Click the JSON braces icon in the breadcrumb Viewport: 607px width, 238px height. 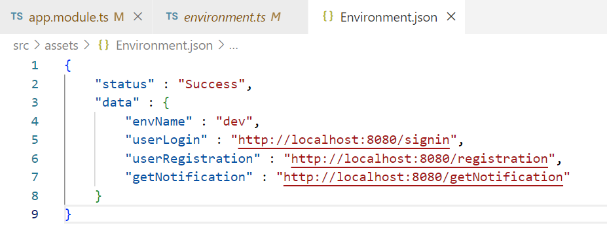103,46
